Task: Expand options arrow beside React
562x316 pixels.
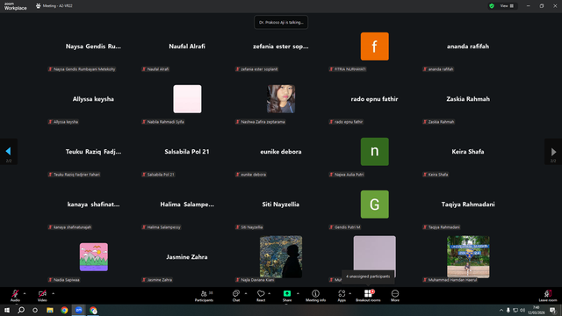Action: tap(270, 293)
